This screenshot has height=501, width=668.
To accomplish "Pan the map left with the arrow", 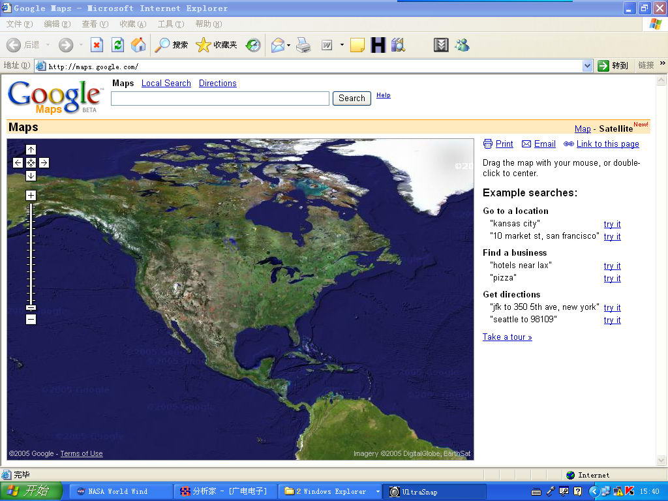I will [x=18, y=163].
